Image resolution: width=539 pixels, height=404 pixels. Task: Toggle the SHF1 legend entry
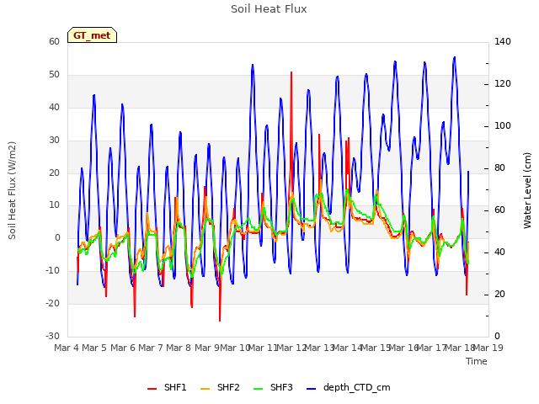(167, 387)
